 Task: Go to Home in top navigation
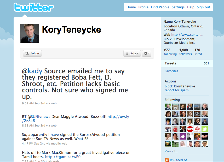131,7
